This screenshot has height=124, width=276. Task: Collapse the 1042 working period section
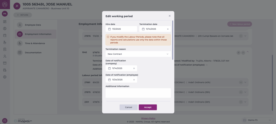pyautogui.click(x=247, y=52)
